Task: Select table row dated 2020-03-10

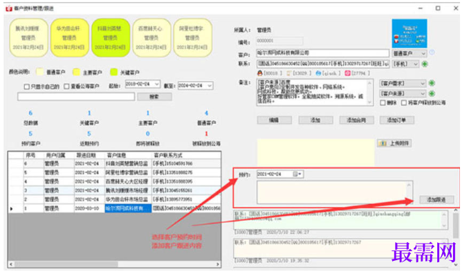Action: [x=115, y=208]
